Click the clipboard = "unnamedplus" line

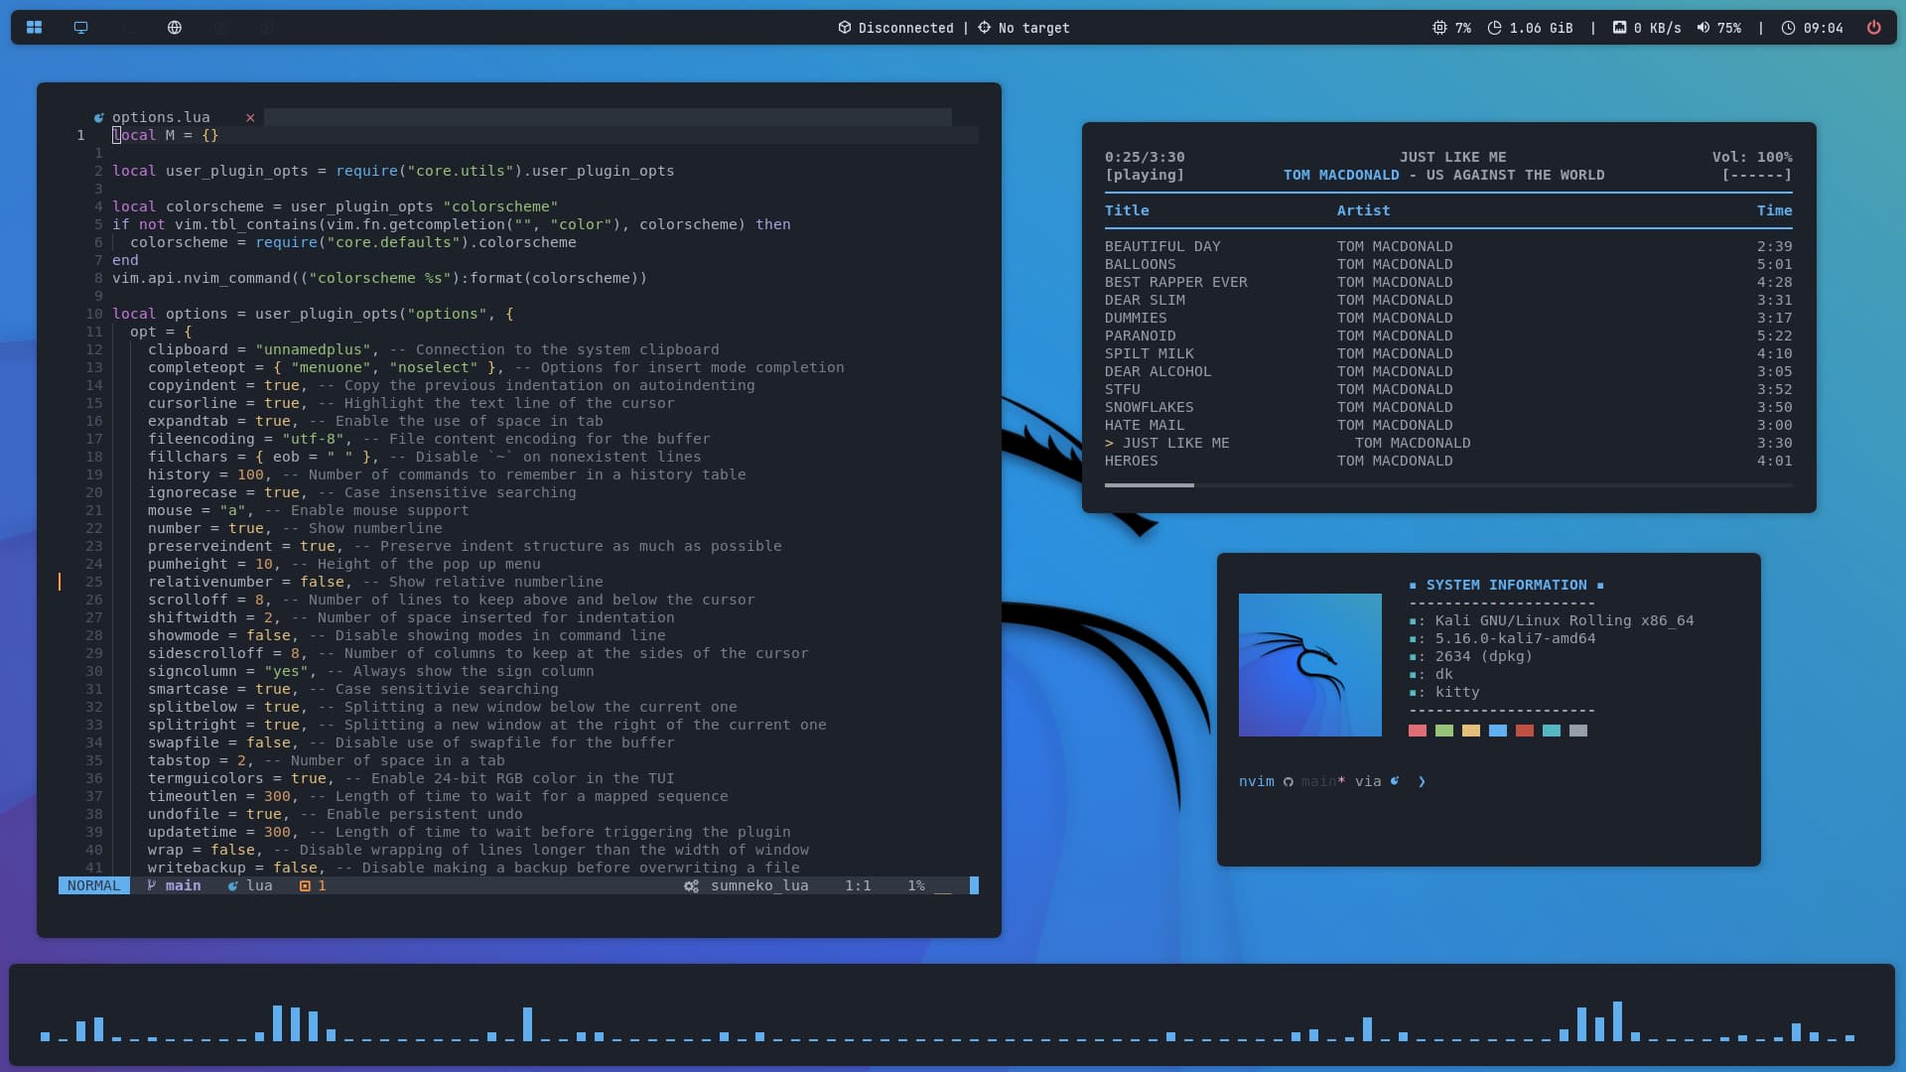point(434,349)
